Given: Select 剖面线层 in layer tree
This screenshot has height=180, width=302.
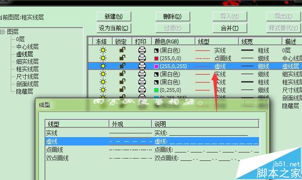Looking at the screenshot, I should tap(28, 84).
